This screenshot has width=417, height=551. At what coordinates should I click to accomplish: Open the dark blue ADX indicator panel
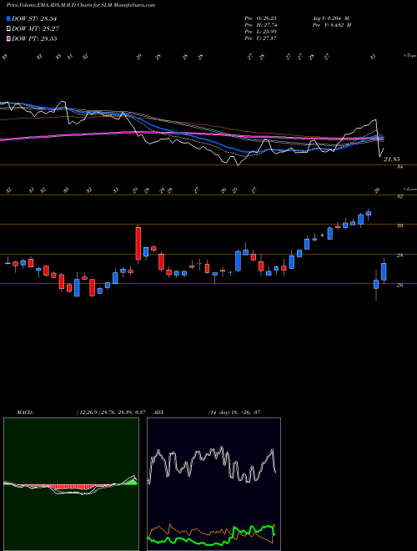(x=214, y=484)
